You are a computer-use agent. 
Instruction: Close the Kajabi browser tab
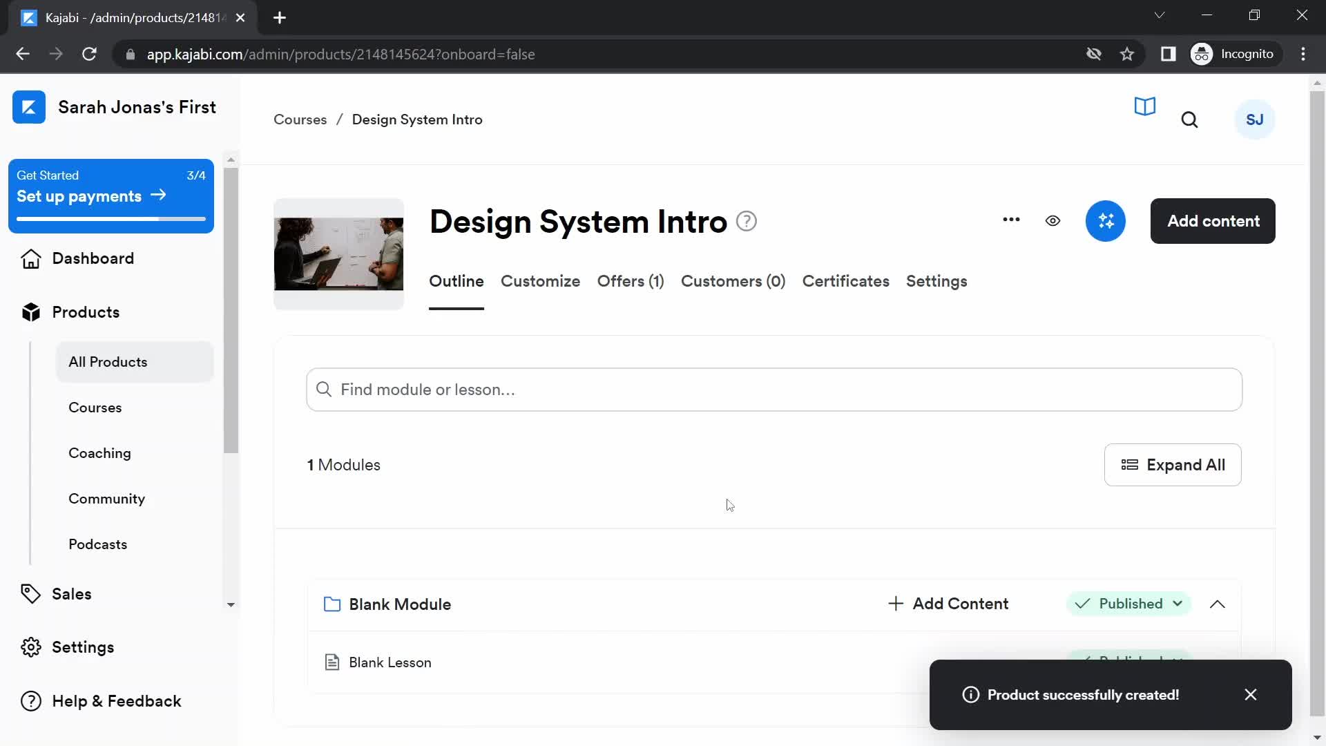pos(240,18)
